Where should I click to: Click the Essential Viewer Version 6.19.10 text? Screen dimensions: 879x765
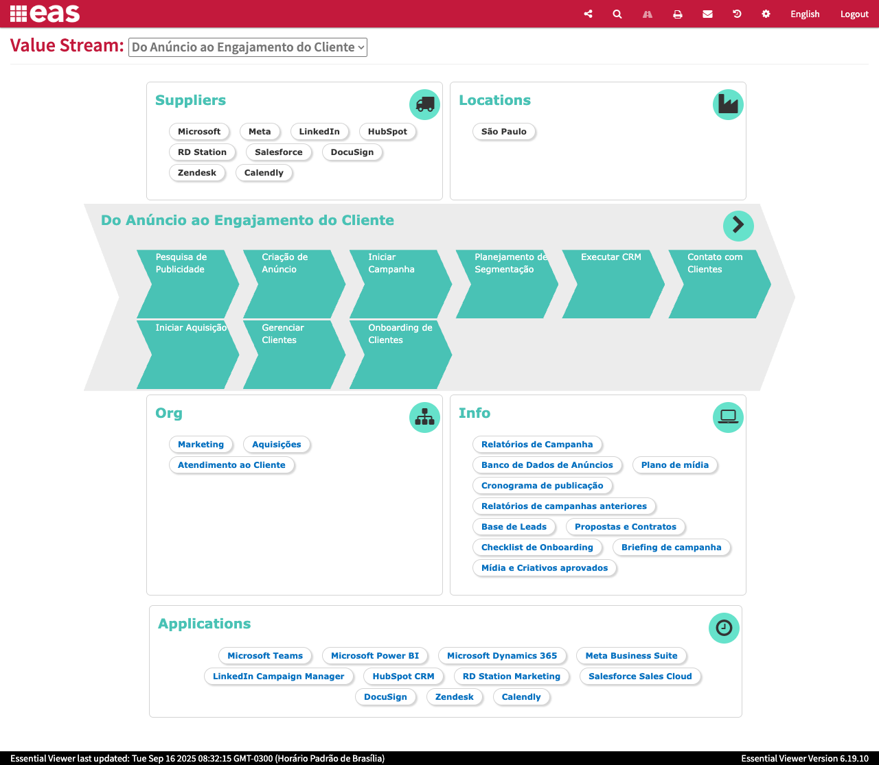[x=805, y=758]
